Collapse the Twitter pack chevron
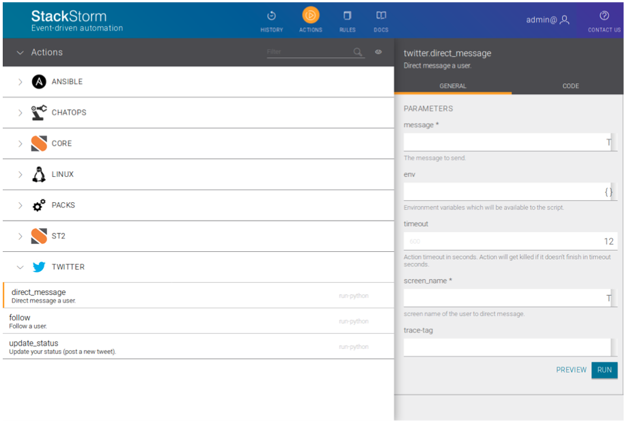625x422 pixels. [x=20, y=267]
